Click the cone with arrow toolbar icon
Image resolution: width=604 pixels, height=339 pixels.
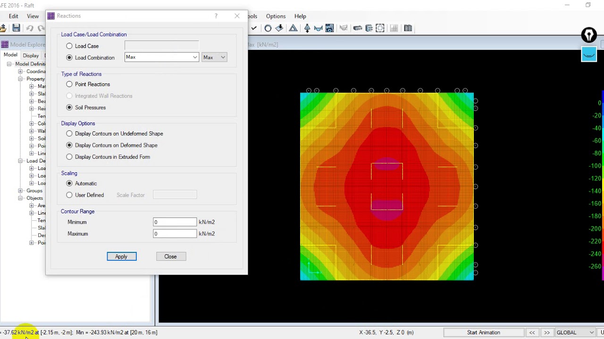click(307, 28)
